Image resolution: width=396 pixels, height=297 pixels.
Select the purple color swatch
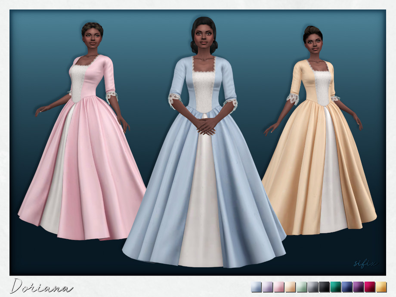tap(359, 287)
